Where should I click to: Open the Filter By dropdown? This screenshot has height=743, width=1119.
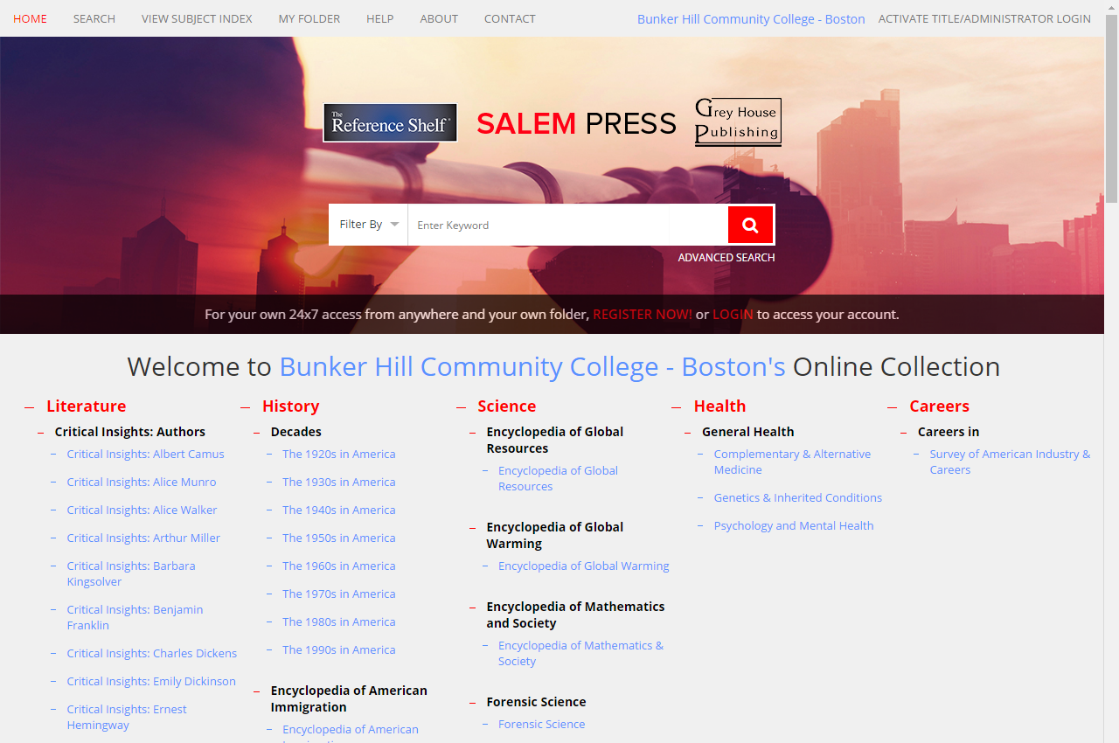pyautogui.click(x=368, y=225)
